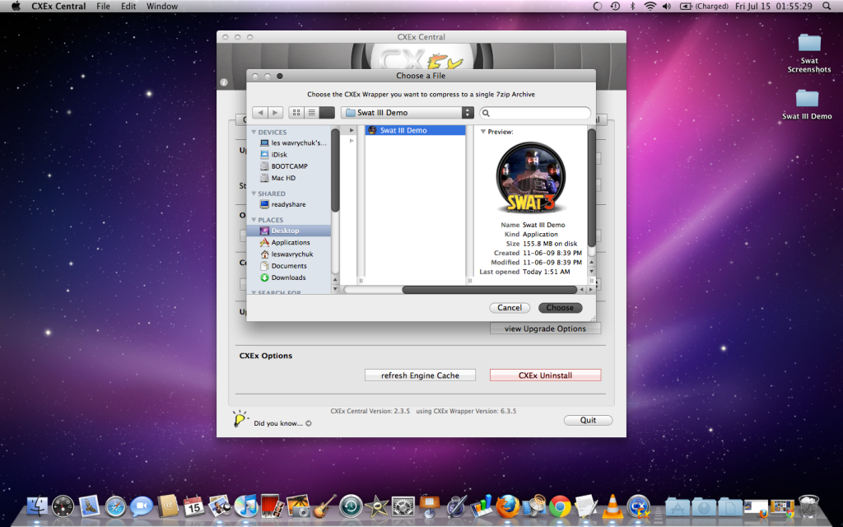Select Desktop under Places
This screenshot has width=843, height=527.
pyautogui.click(x=291, y=231)
